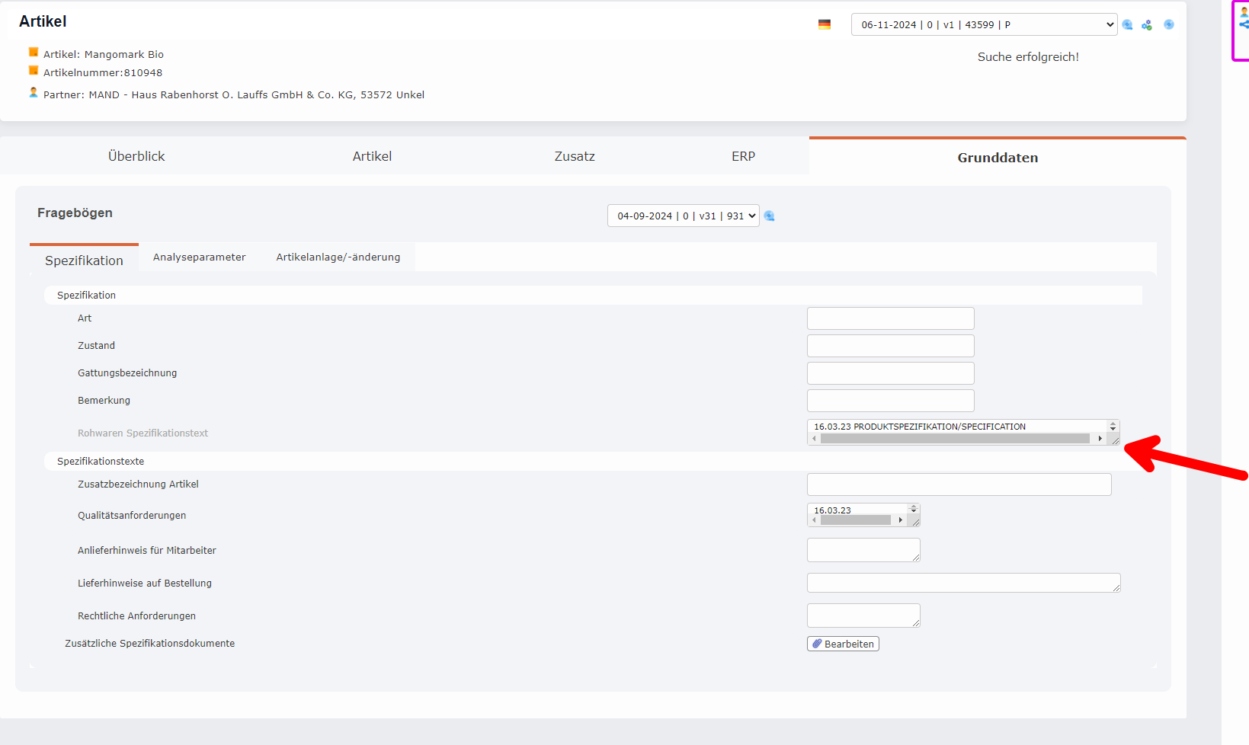The width and height of the screenshot is (1249, 745).
Task: Click the gears workflow icon with green check
Action: [1147, 25]
